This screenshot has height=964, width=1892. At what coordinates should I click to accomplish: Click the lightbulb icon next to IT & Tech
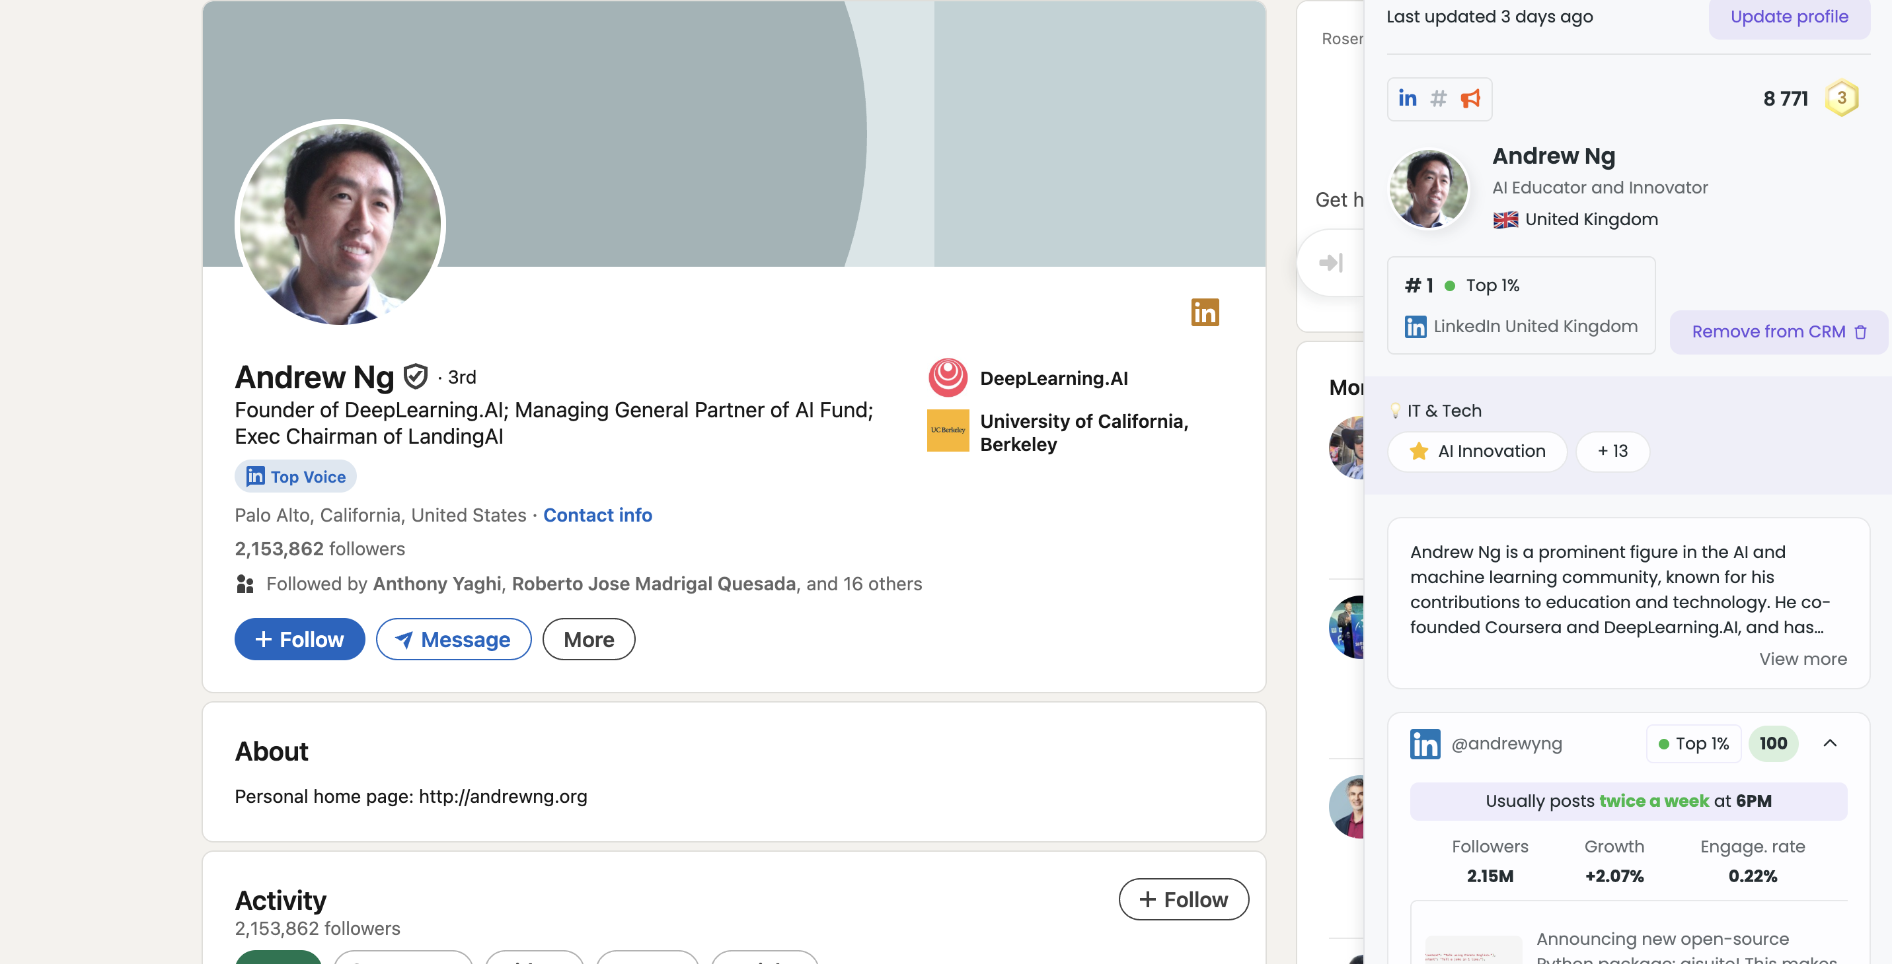(x=1395, y=411)
